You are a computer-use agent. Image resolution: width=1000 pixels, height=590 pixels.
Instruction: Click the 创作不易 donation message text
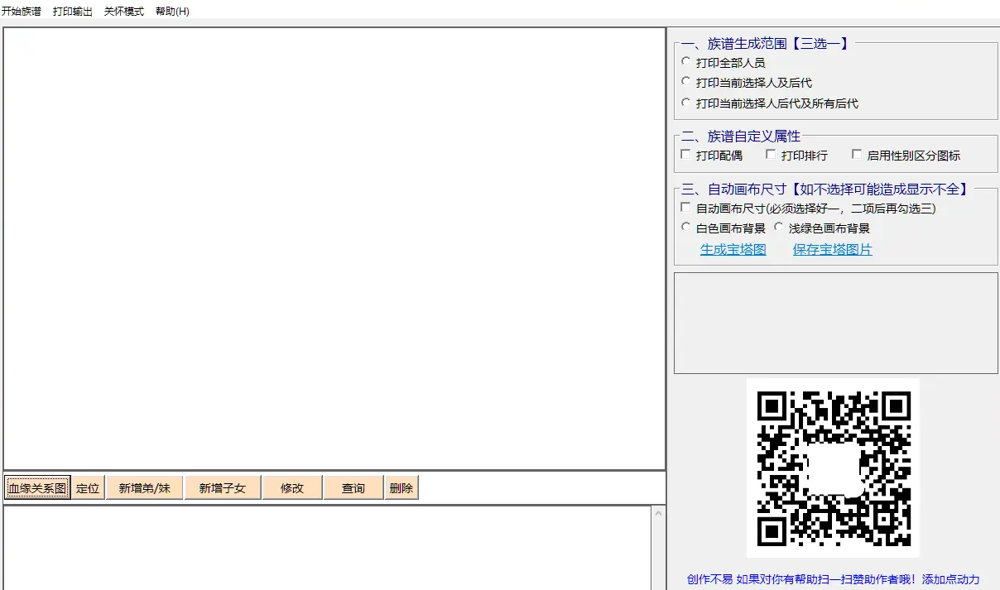[x=834, y=580]
